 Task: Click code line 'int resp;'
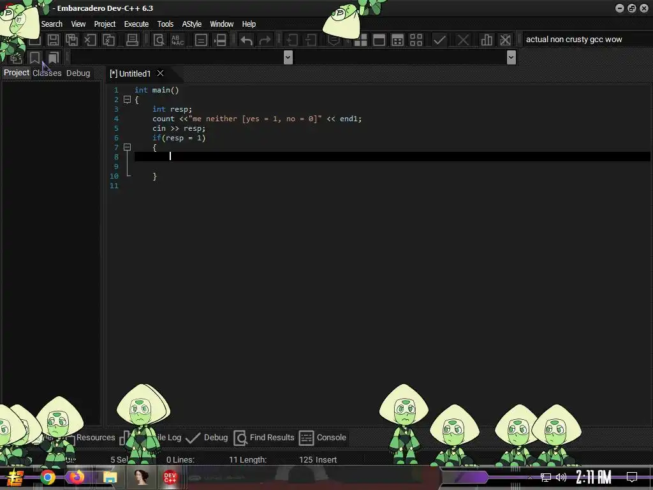point(172,109)
